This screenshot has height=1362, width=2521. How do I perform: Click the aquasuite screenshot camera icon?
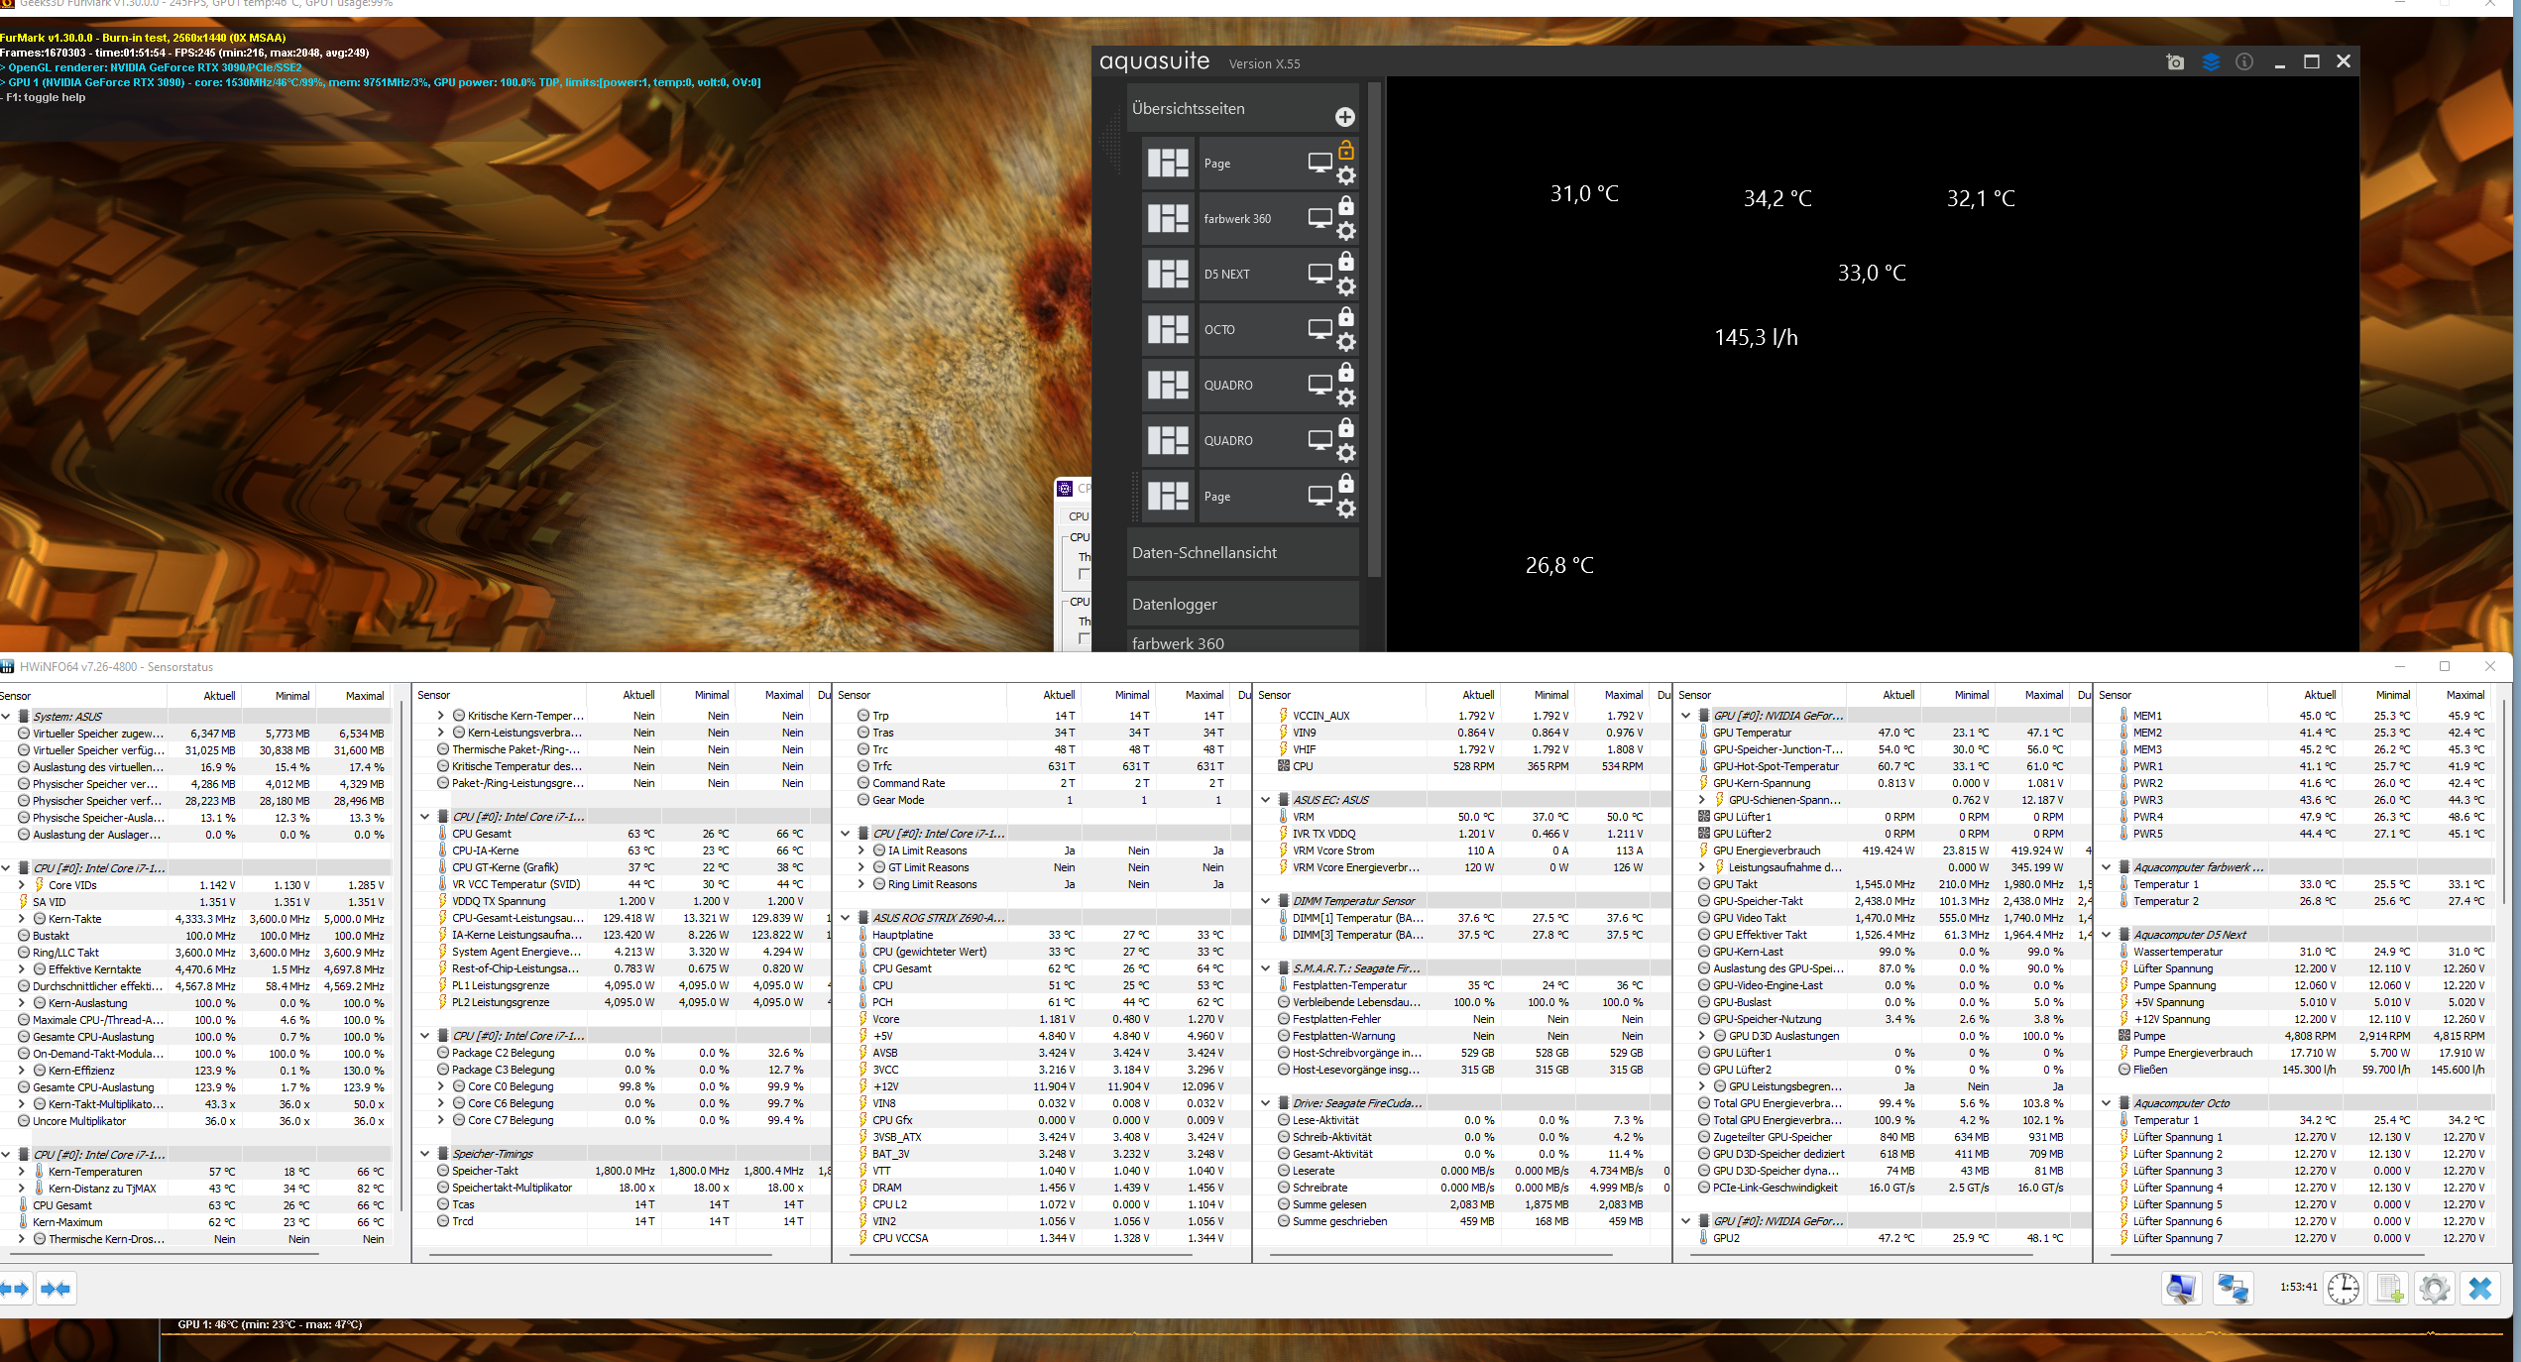2175,62
